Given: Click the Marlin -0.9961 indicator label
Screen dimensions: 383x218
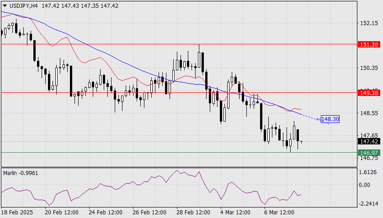Looking at the screenshot, I should [x=21, y=173].
